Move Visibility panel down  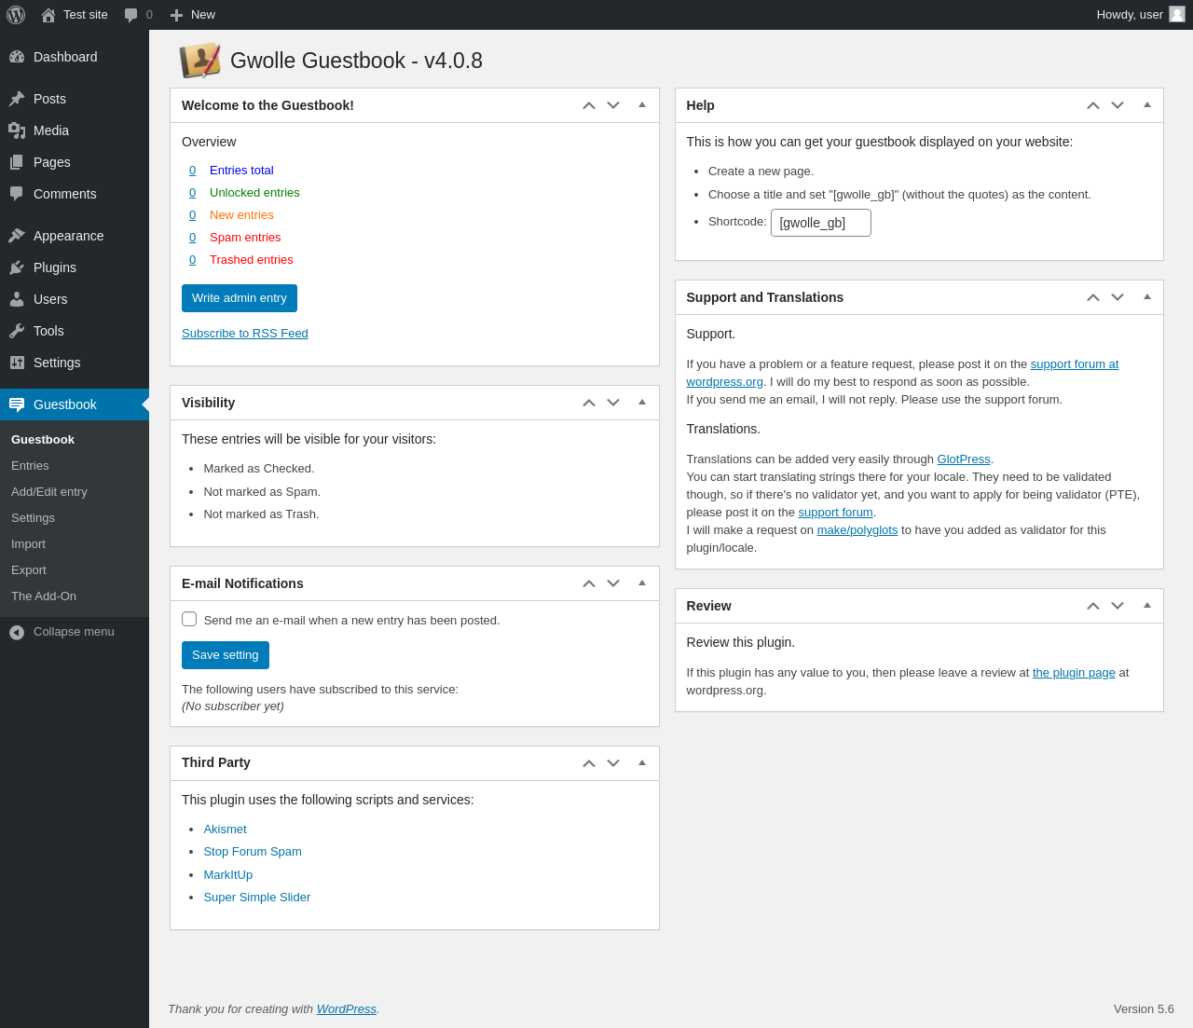(x=613, y=403)
